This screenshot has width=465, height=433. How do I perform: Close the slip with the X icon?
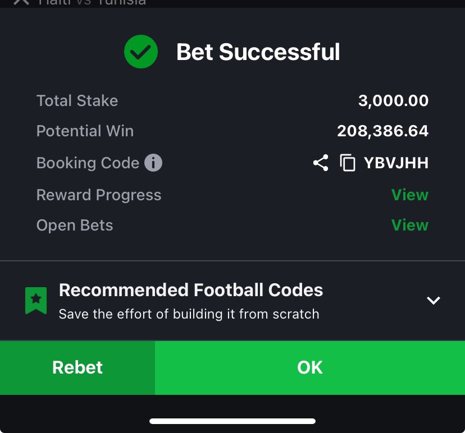pos(21,2)
